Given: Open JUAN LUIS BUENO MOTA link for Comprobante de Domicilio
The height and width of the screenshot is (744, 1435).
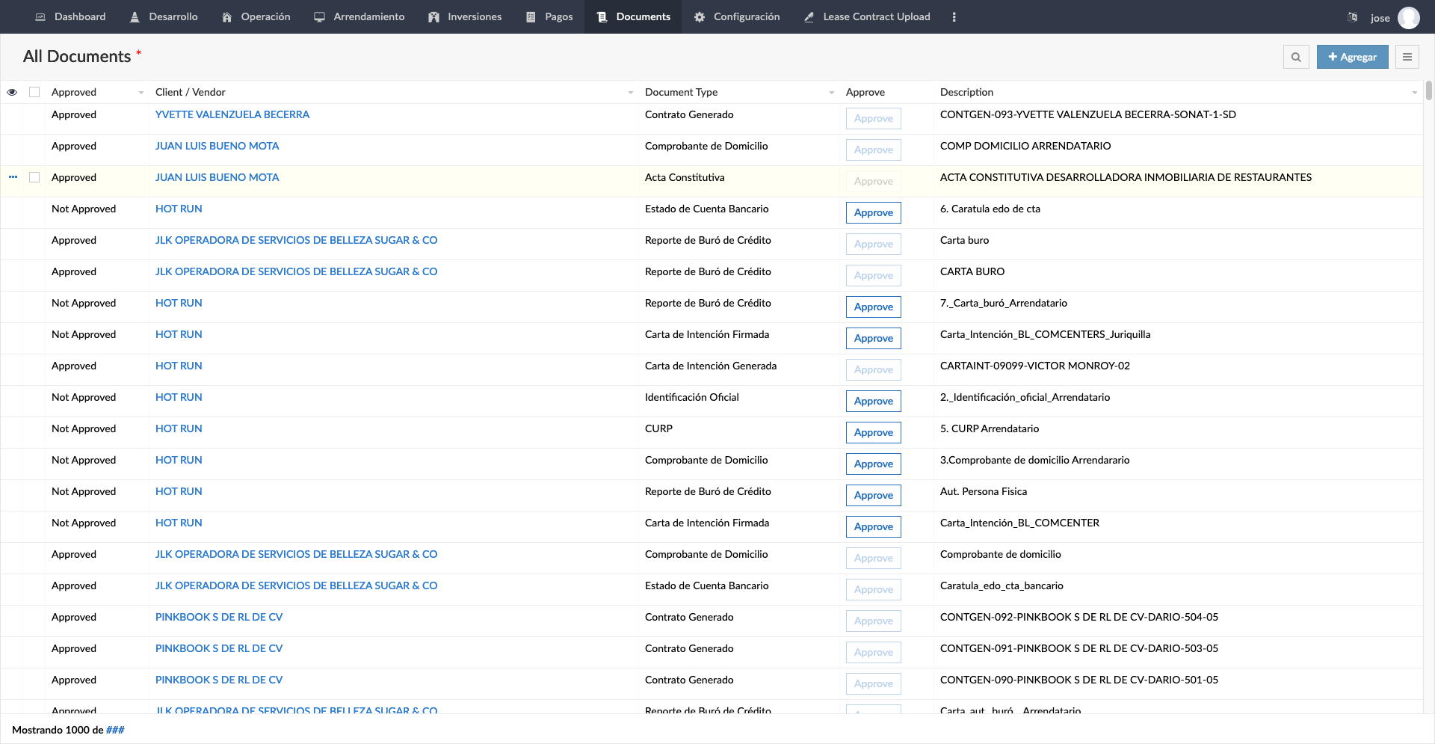Looking at the screenshot, I should 217,146.
